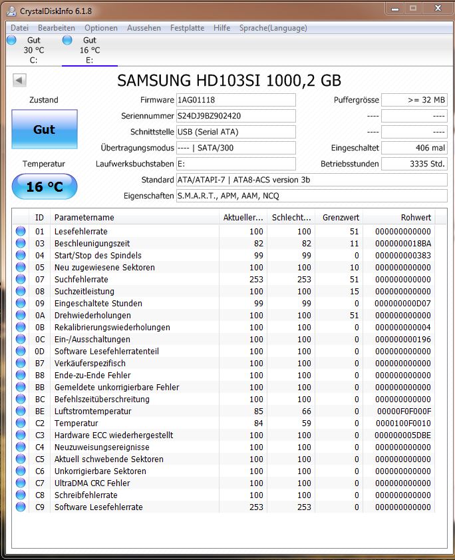Click the ID column header
The height and width of the screenshot is (560, 455).
[39, 218]
